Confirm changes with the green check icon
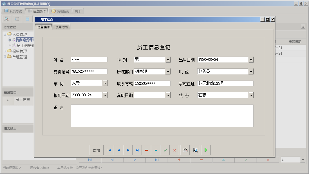The image size is (309, 174). tap(165, 150)
